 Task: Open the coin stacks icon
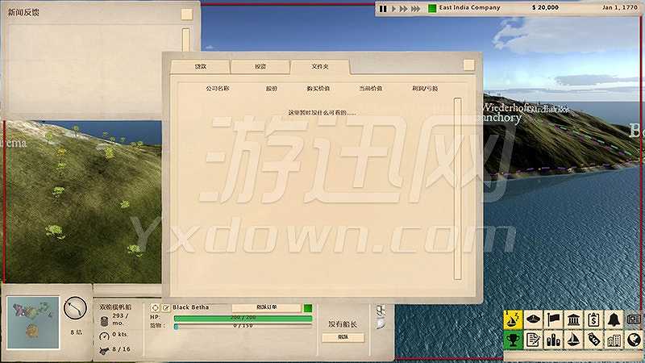click(553, 340)
